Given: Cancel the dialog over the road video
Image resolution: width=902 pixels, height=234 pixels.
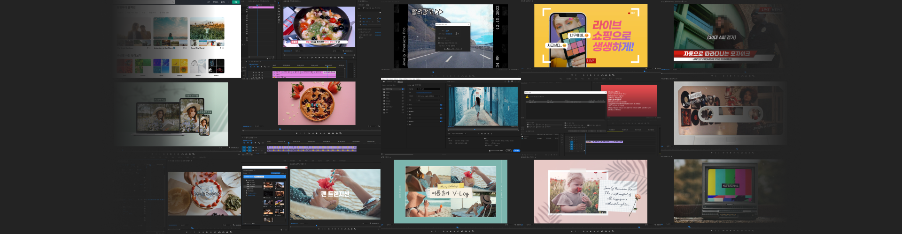Looking at the screenshot, I should pyautogui.click(x=458, y=49).
